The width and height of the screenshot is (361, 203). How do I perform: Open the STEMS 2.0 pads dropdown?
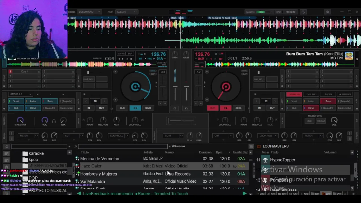(x=20, y=94)
